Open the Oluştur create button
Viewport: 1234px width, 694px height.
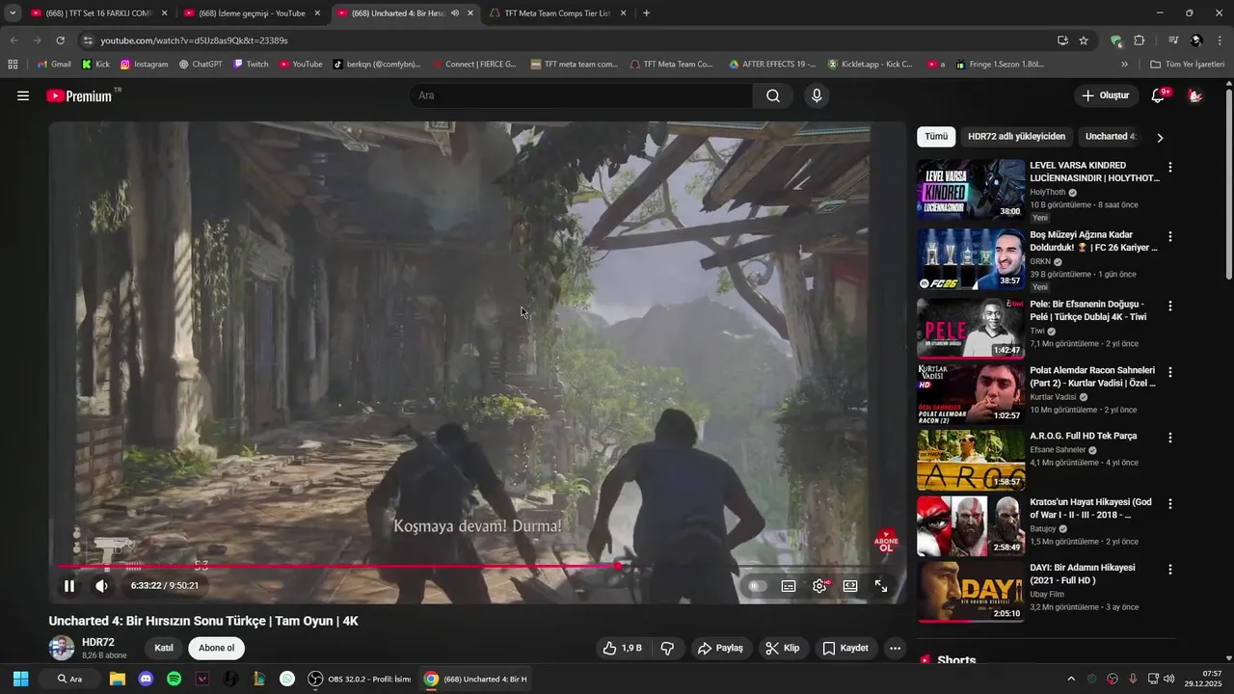[x=1106, y=95]
